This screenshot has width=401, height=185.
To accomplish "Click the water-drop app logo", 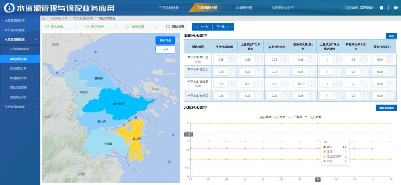I will (x=9, y=8).
